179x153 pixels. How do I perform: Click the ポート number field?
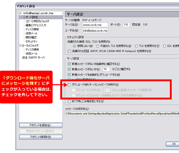click(126, 25)
